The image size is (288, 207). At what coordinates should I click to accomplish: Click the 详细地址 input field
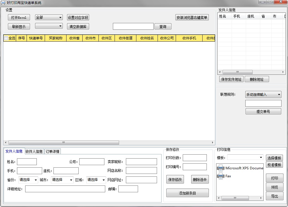(x=65, y=189)
